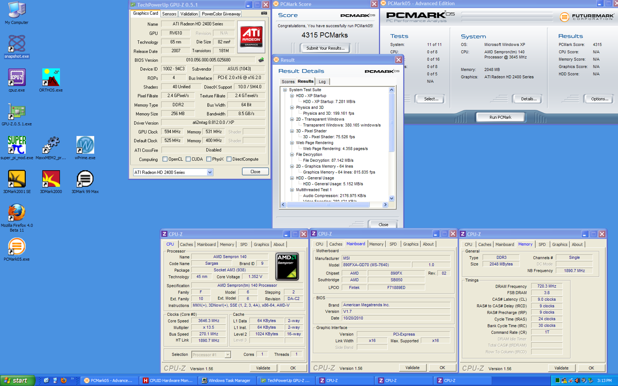Click Submit Your Results button

[325, 48]
